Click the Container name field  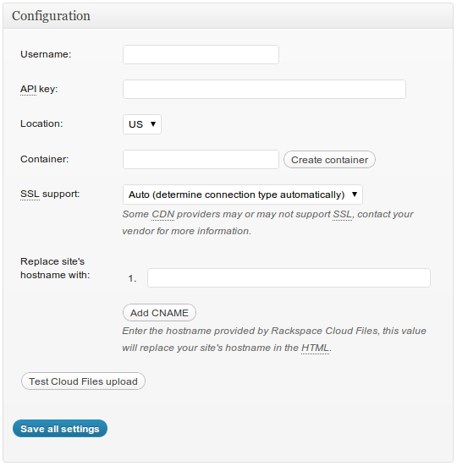201,159
